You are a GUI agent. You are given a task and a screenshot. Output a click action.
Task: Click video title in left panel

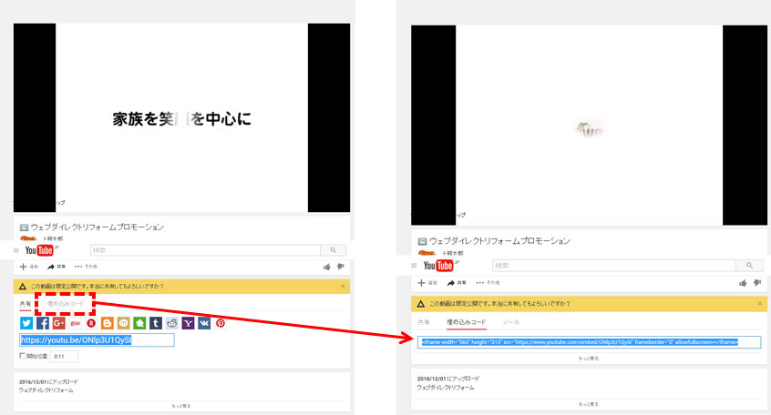(x=98, y=227)
